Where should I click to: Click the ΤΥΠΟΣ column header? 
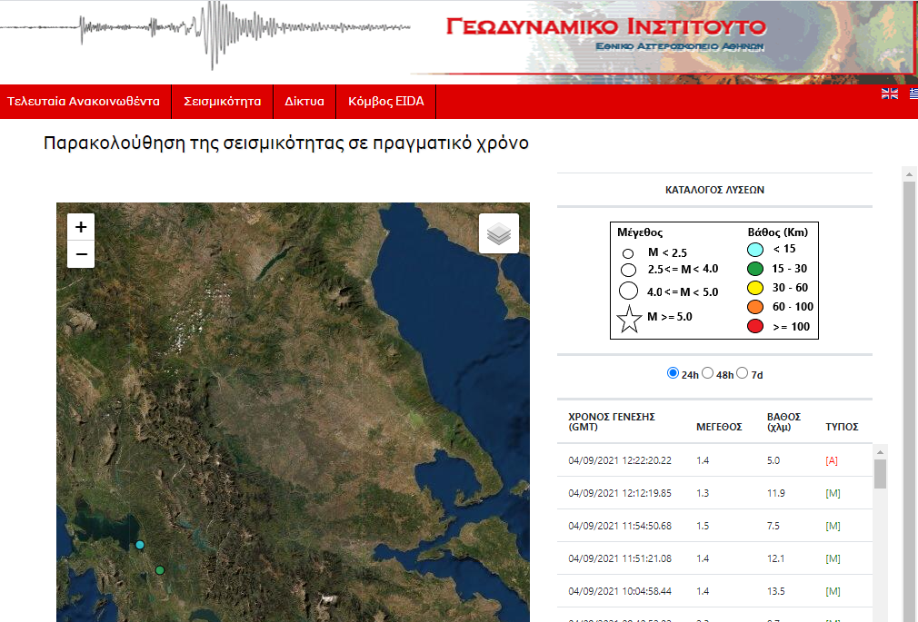842,427
